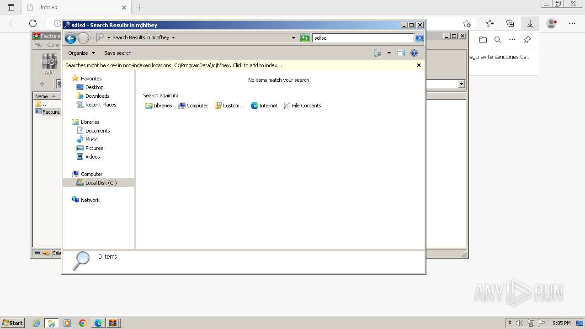Close the Untitled browser tab

(x=124, y=7)
